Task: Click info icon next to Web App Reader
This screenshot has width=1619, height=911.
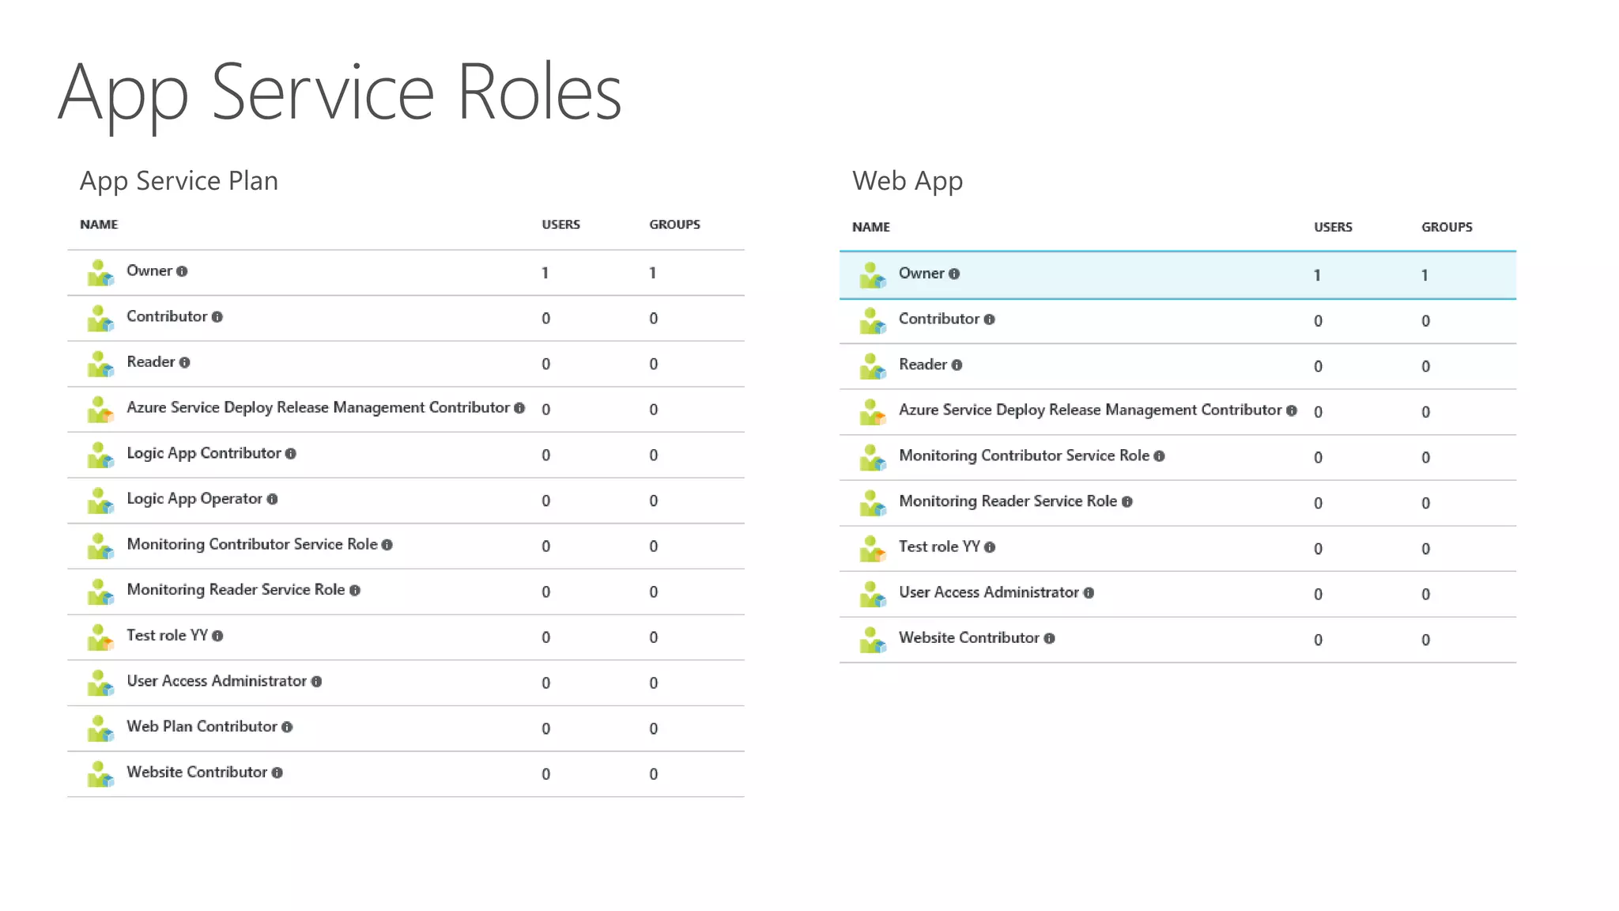Action: pyautogui.click(x=957, y=365)
